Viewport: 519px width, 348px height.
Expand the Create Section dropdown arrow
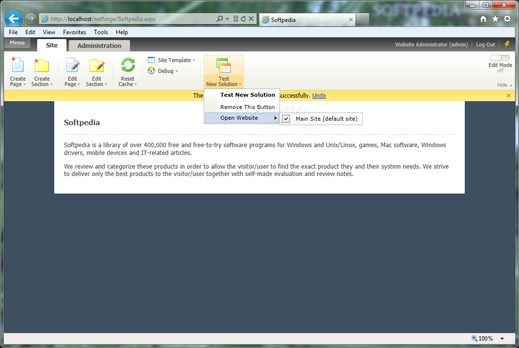tap(51, 85)
